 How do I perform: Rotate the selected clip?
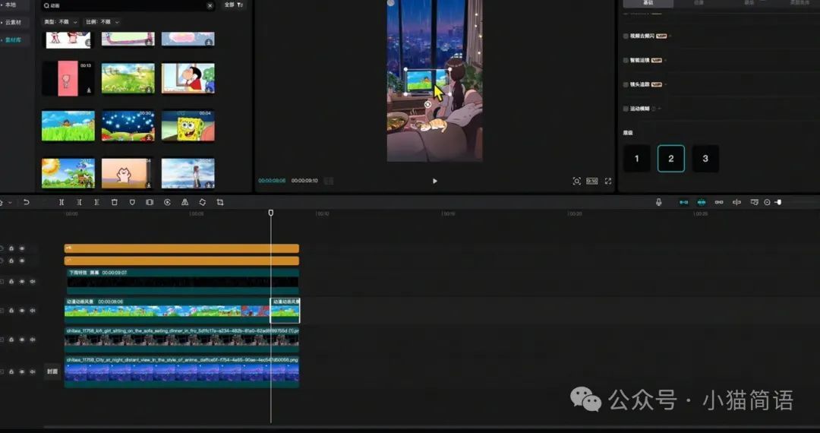coord(203,202)
